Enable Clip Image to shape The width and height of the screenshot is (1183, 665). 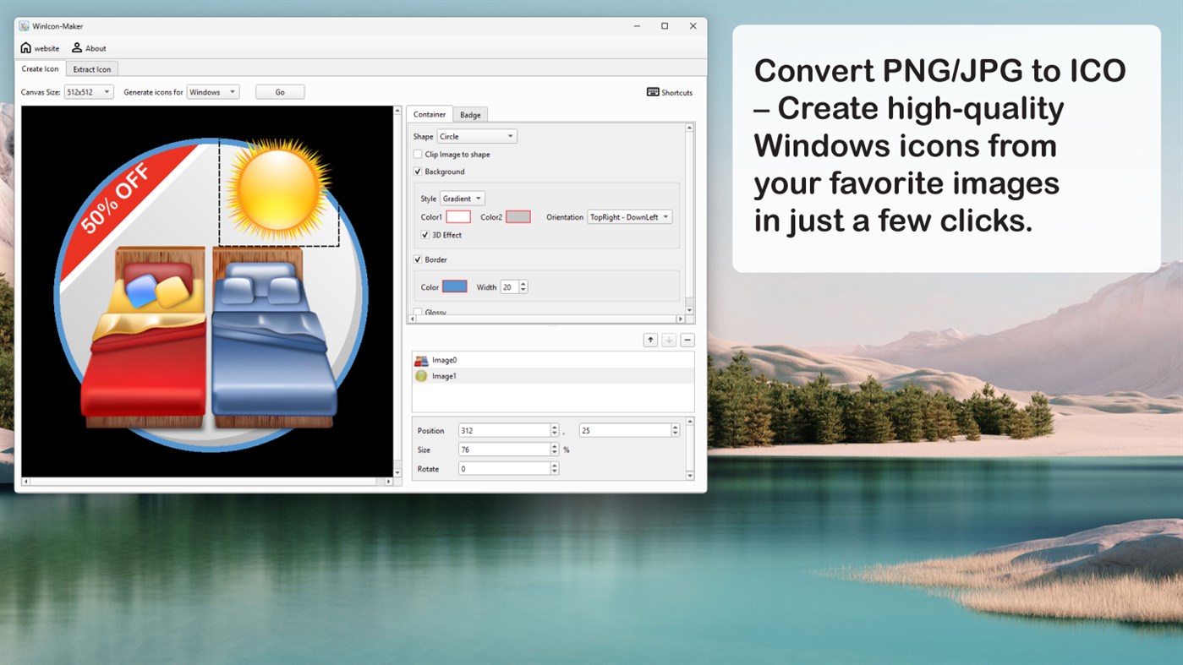point(418,154)
